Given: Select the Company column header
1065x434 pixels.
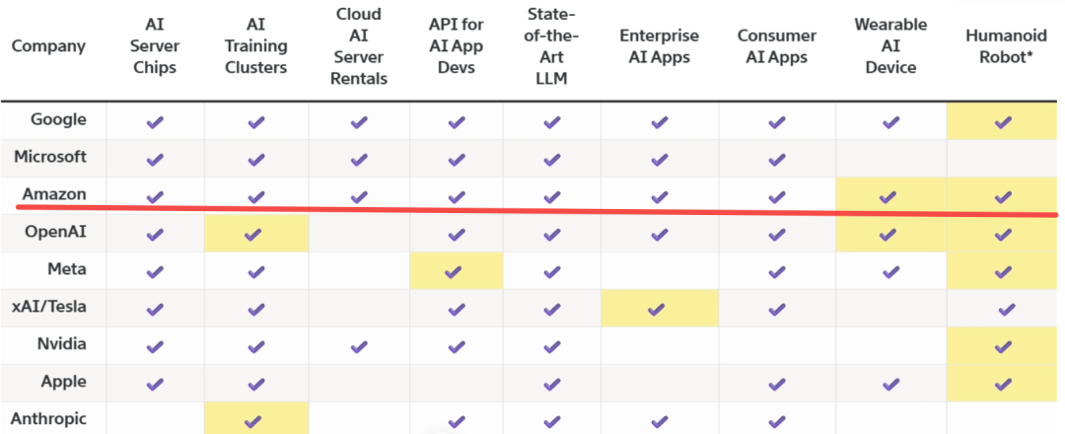Looking at the screenshot, I should click(48, 46).
